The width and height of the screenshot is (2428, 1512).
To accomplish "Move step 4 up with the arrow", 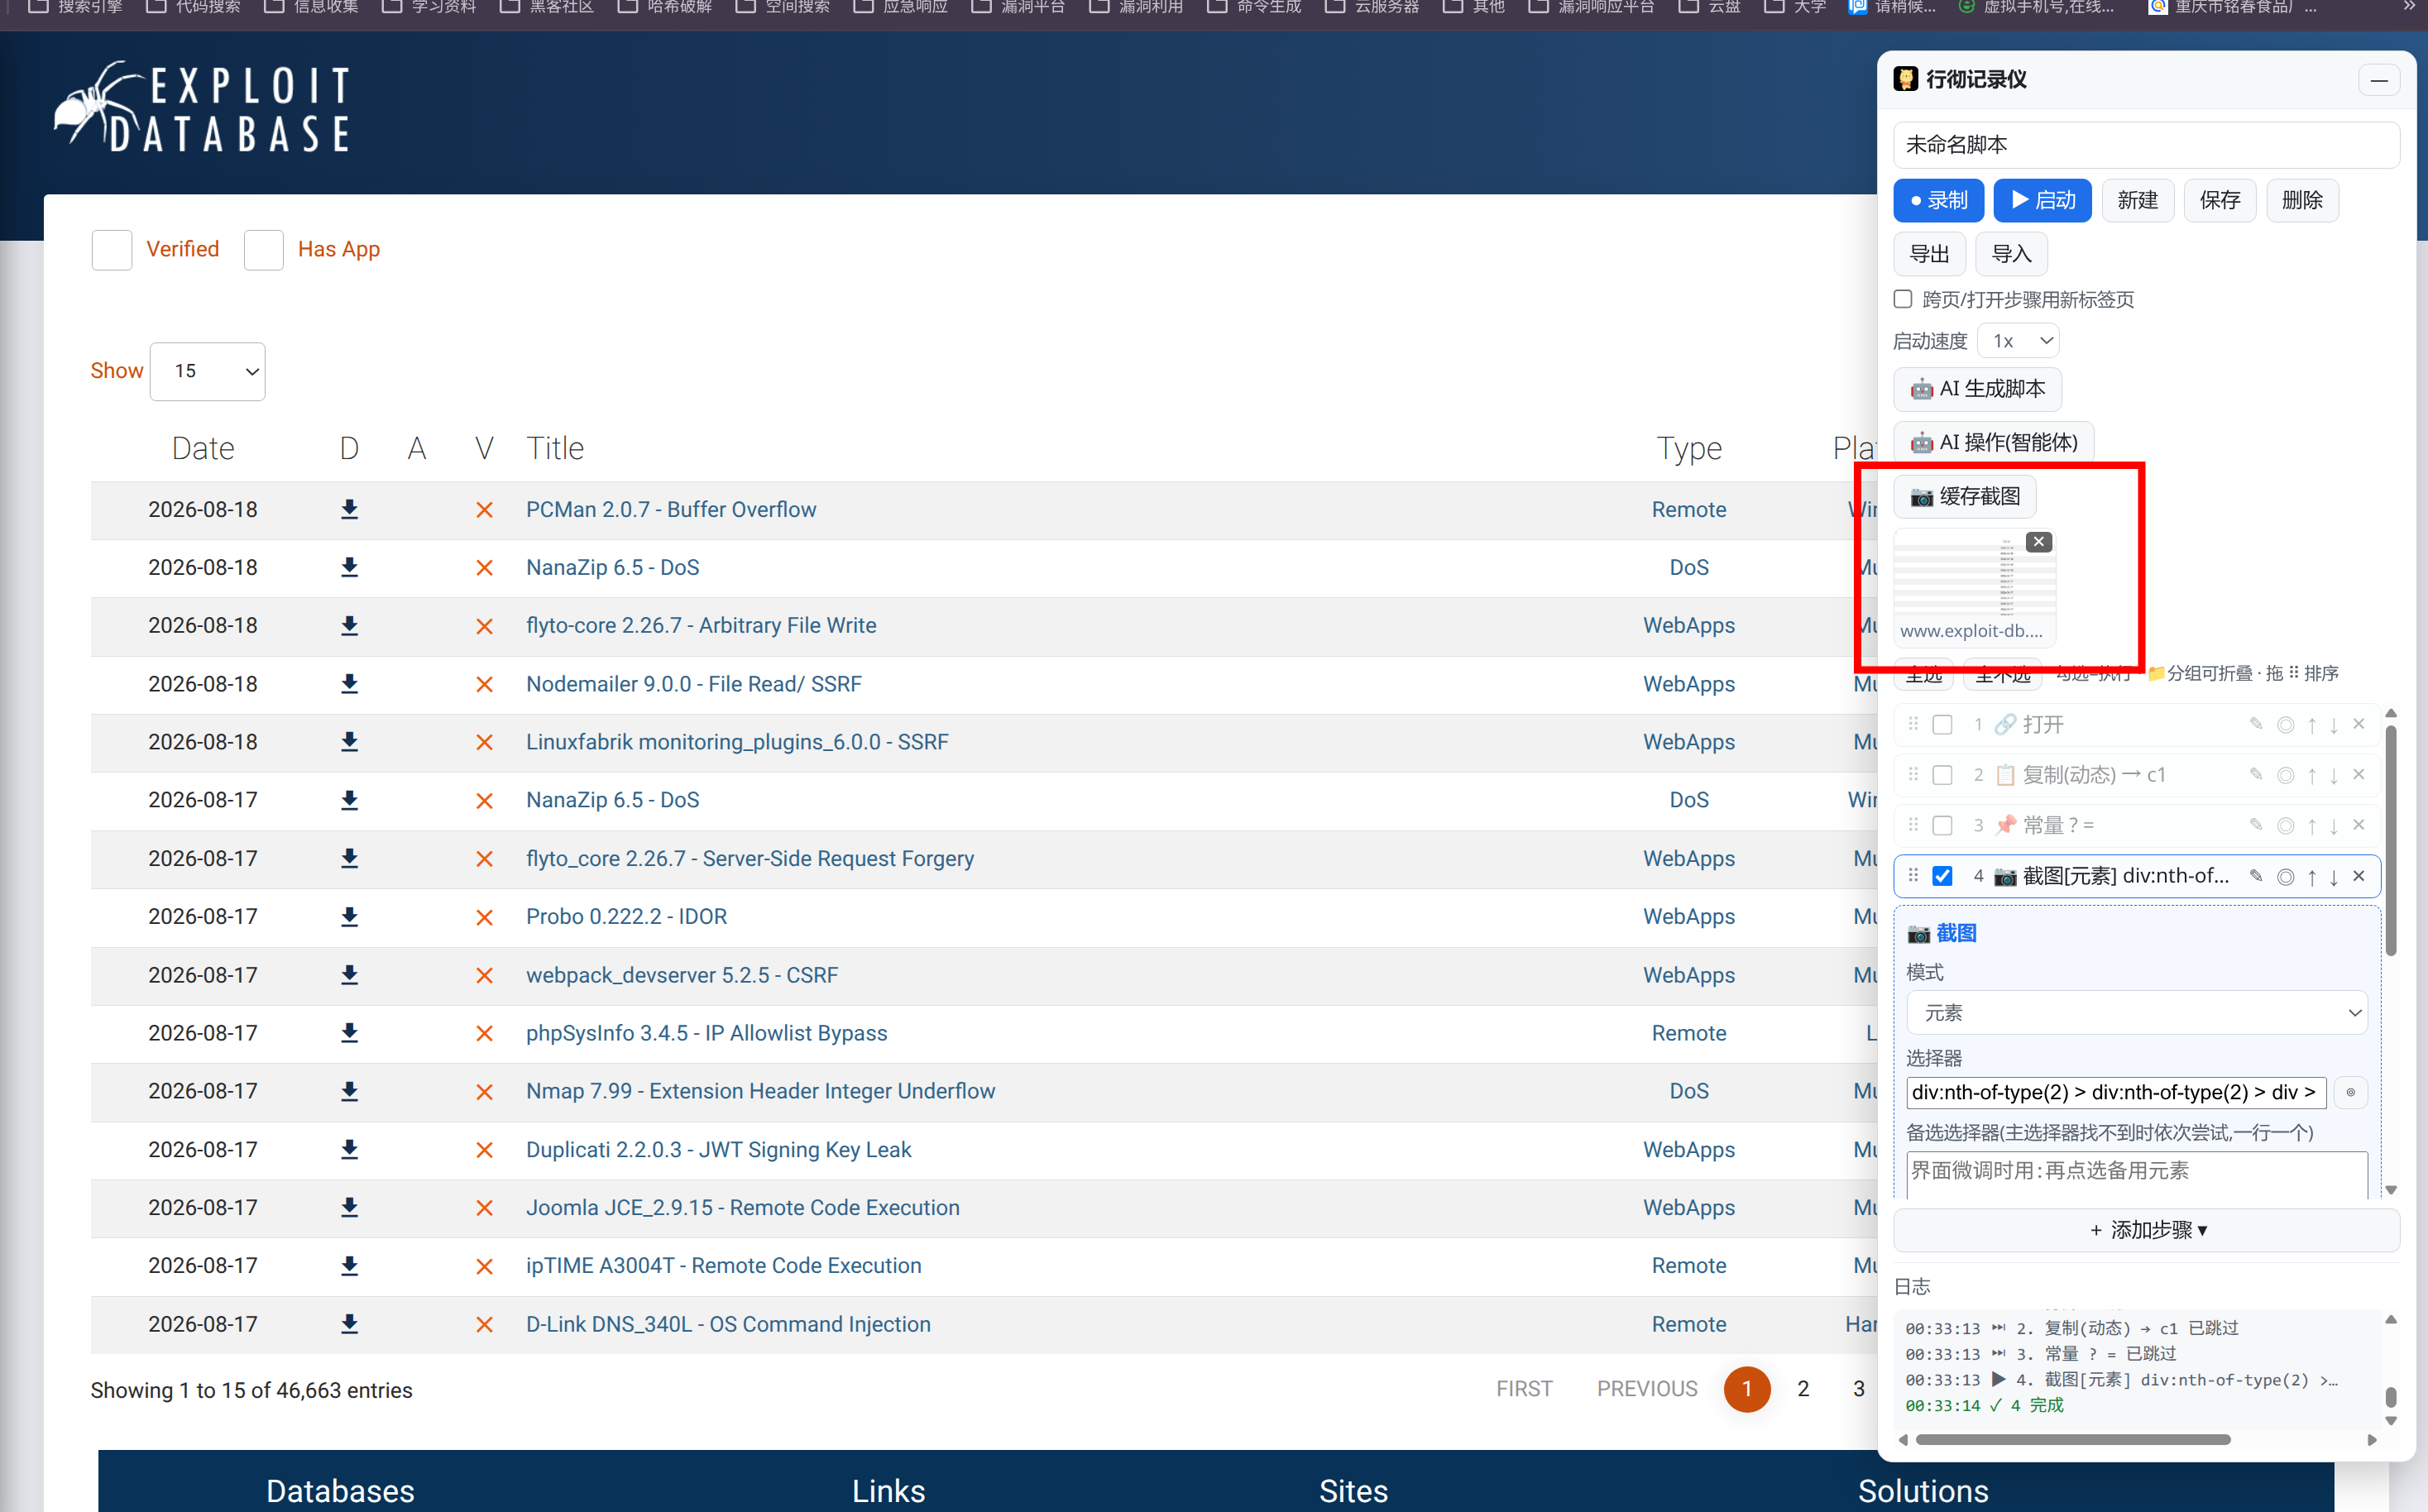I will pos(2311,877).
